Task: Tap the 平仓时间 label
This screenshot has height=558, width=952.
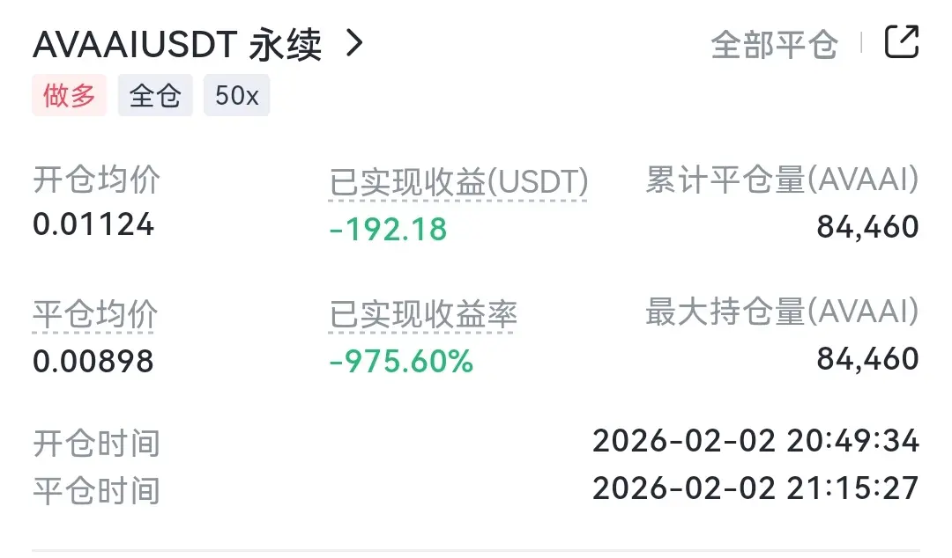Action: click(x=96, y=489)
